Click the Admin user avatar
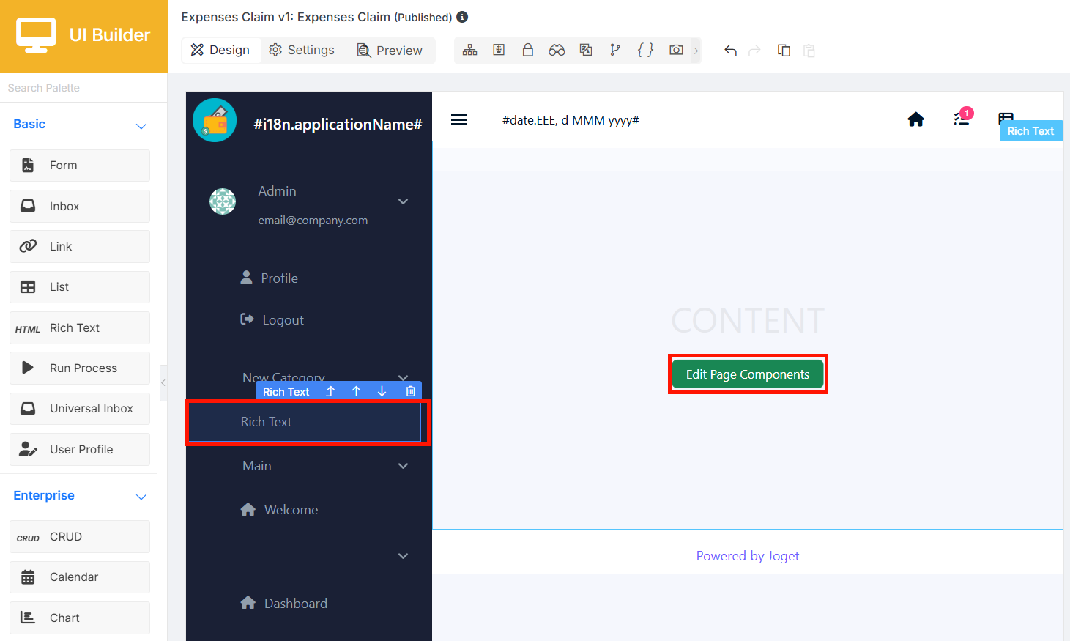1070x641 pixels. pos(223,201)
